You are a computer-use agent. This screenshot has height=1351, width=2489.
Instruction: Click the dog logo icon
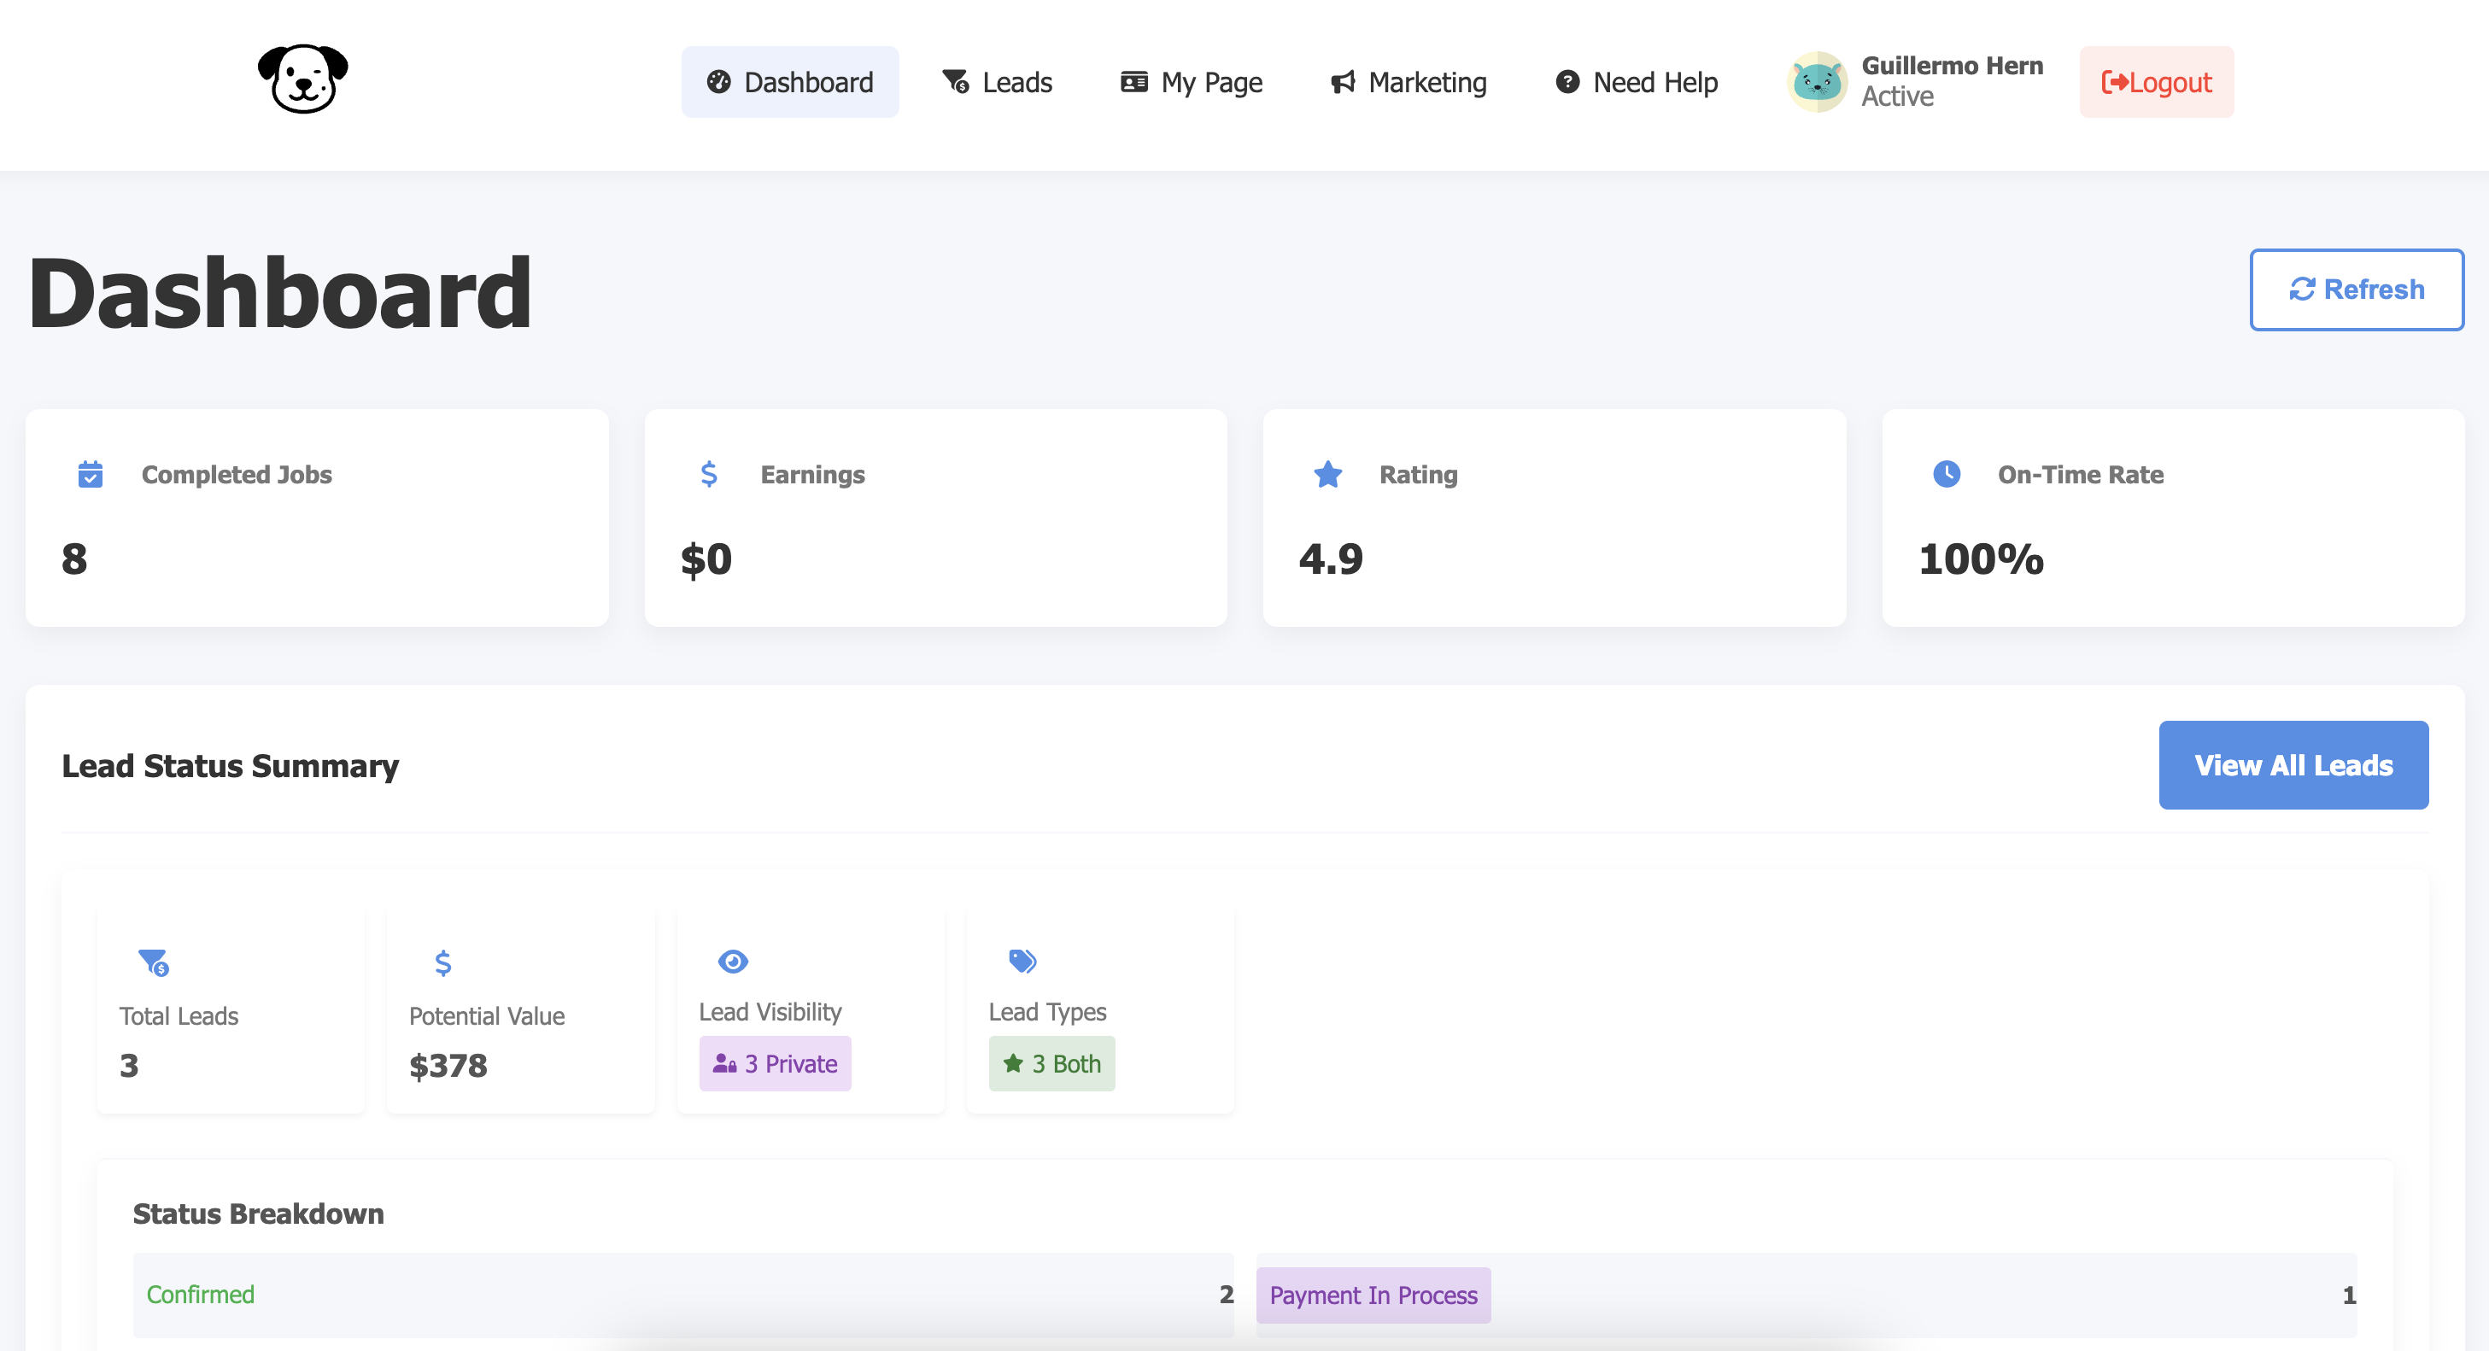click(302, 80)
